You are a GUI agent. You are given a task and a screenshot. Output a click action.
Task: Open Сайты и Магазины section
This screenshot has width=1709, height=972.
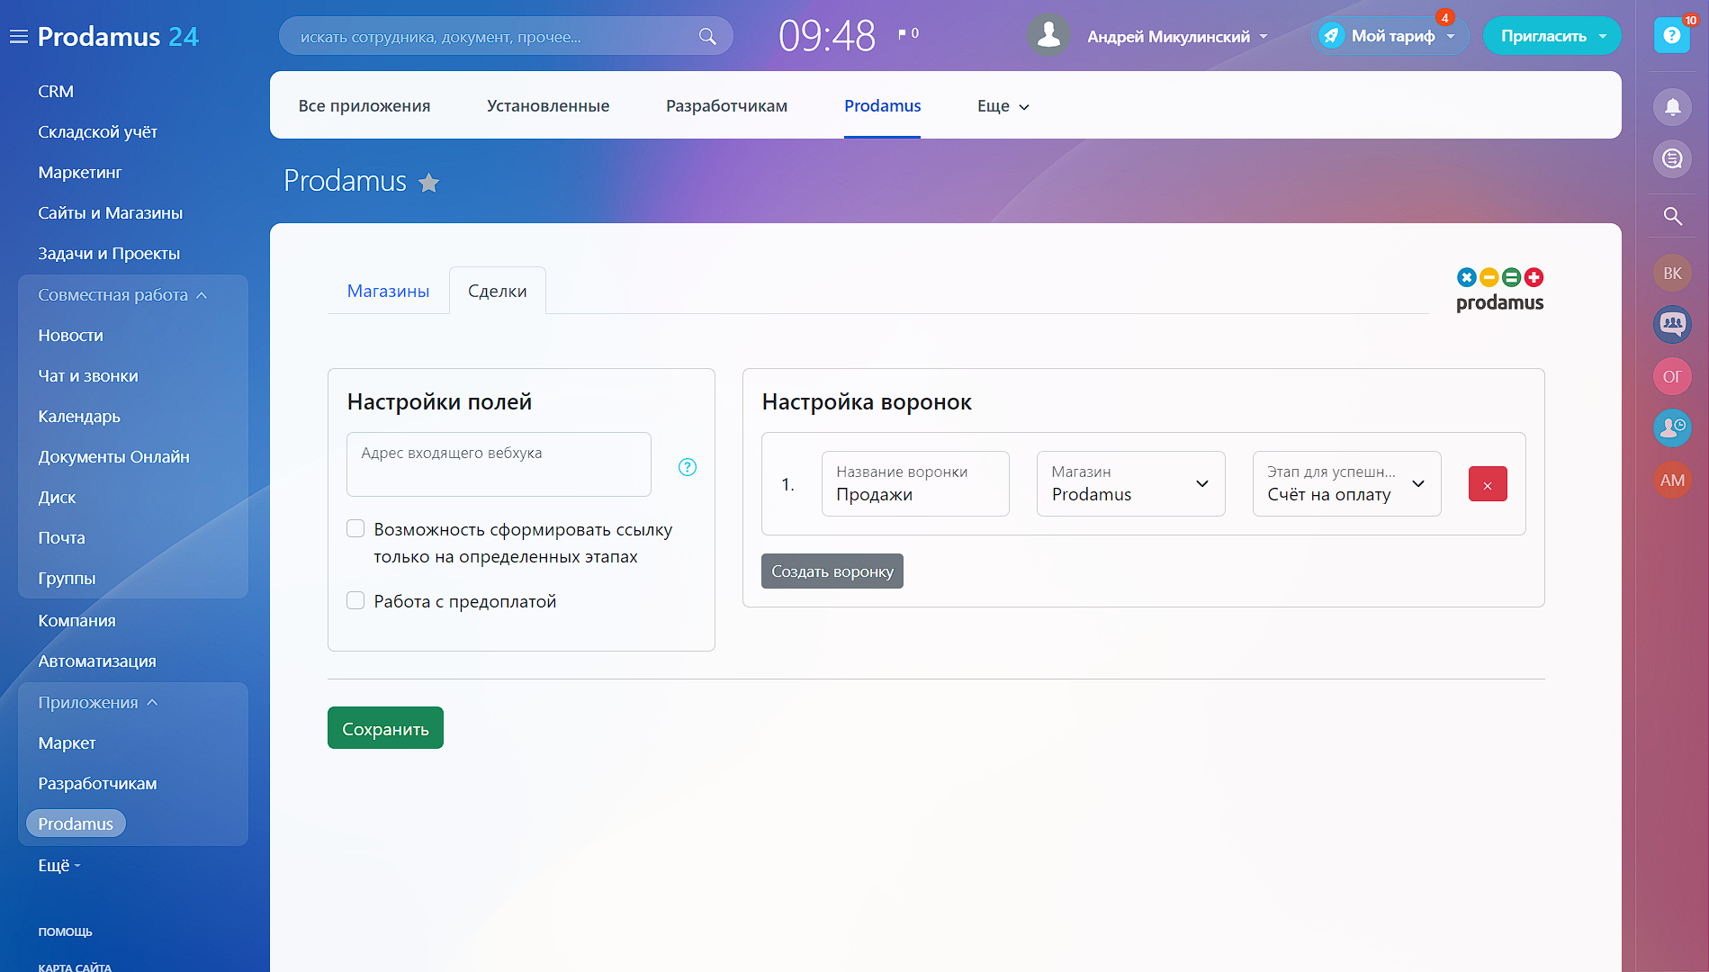point(110,213)
